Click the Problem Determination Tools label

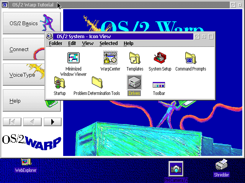(x=97, y=93)
